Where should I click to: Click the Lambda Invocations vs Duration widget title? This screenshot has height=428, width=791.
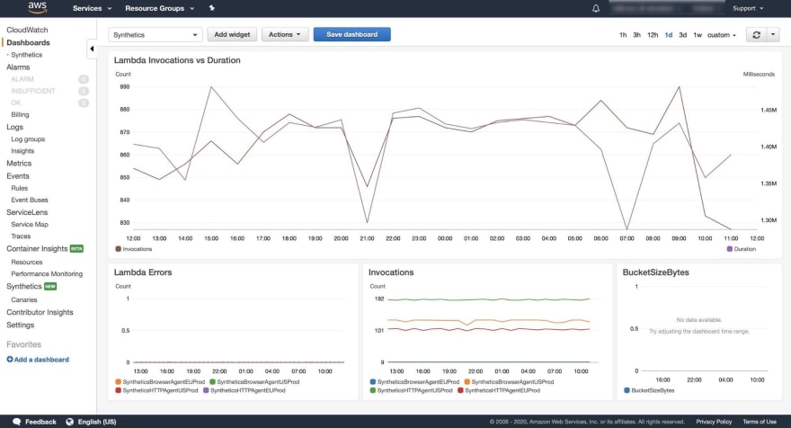click(177, 60)
